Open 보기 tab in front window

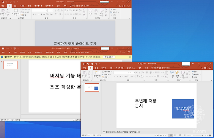(146, 68)
